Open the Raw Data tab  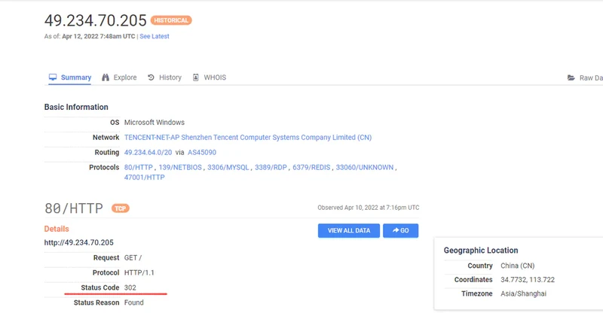(585, 77)
